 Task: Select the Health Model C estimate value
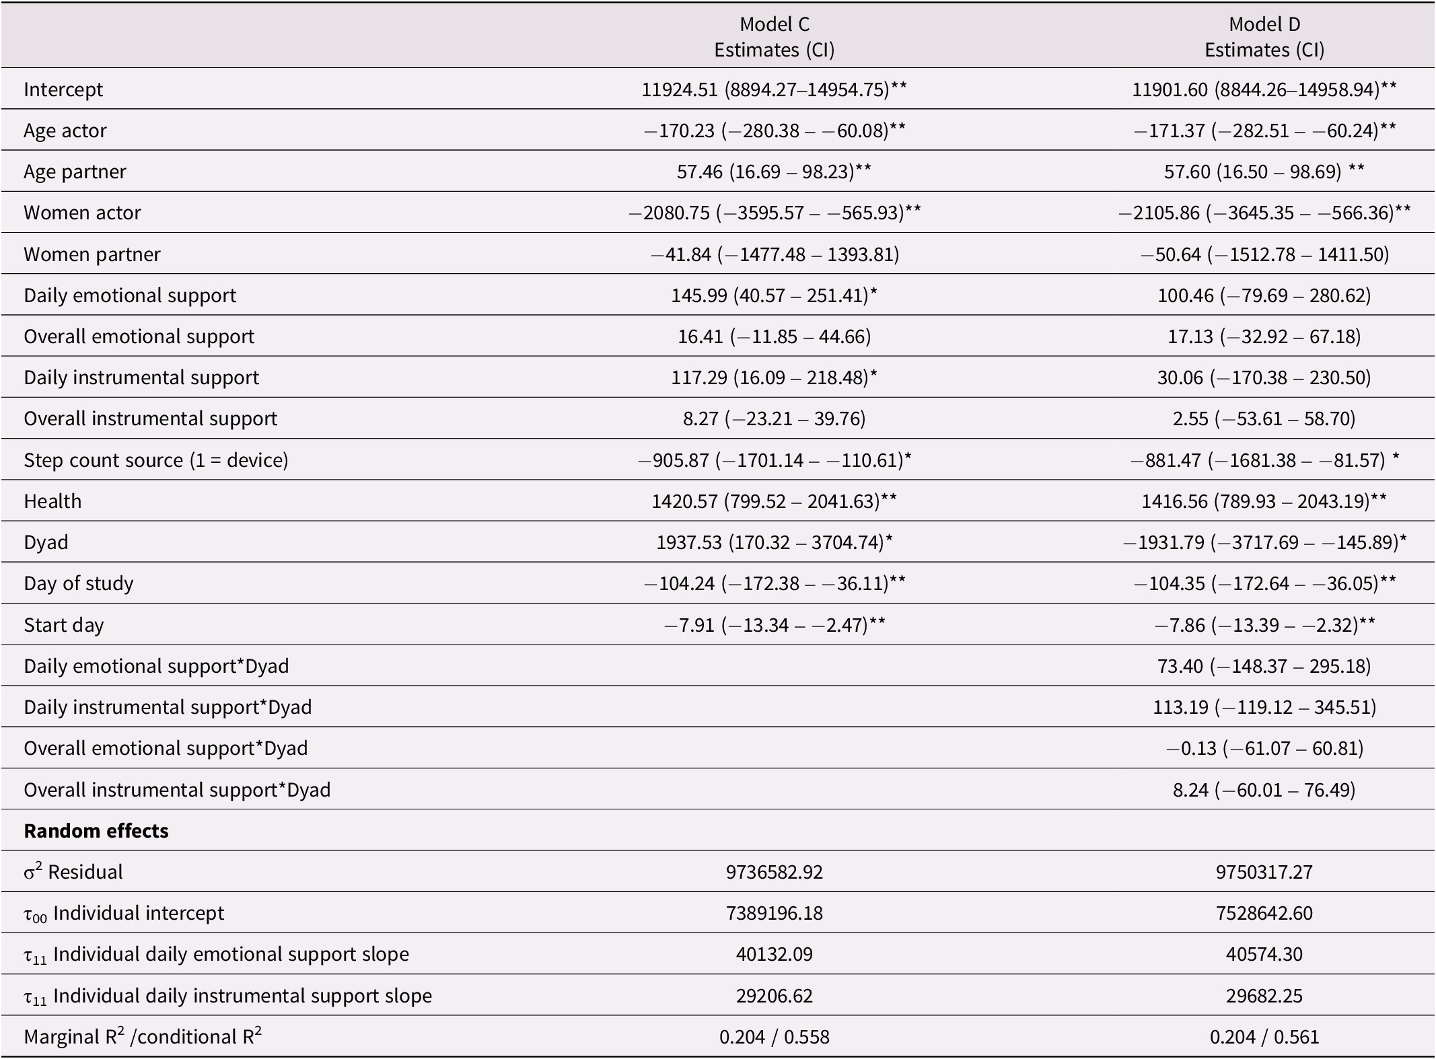click(x=774, y=501)
